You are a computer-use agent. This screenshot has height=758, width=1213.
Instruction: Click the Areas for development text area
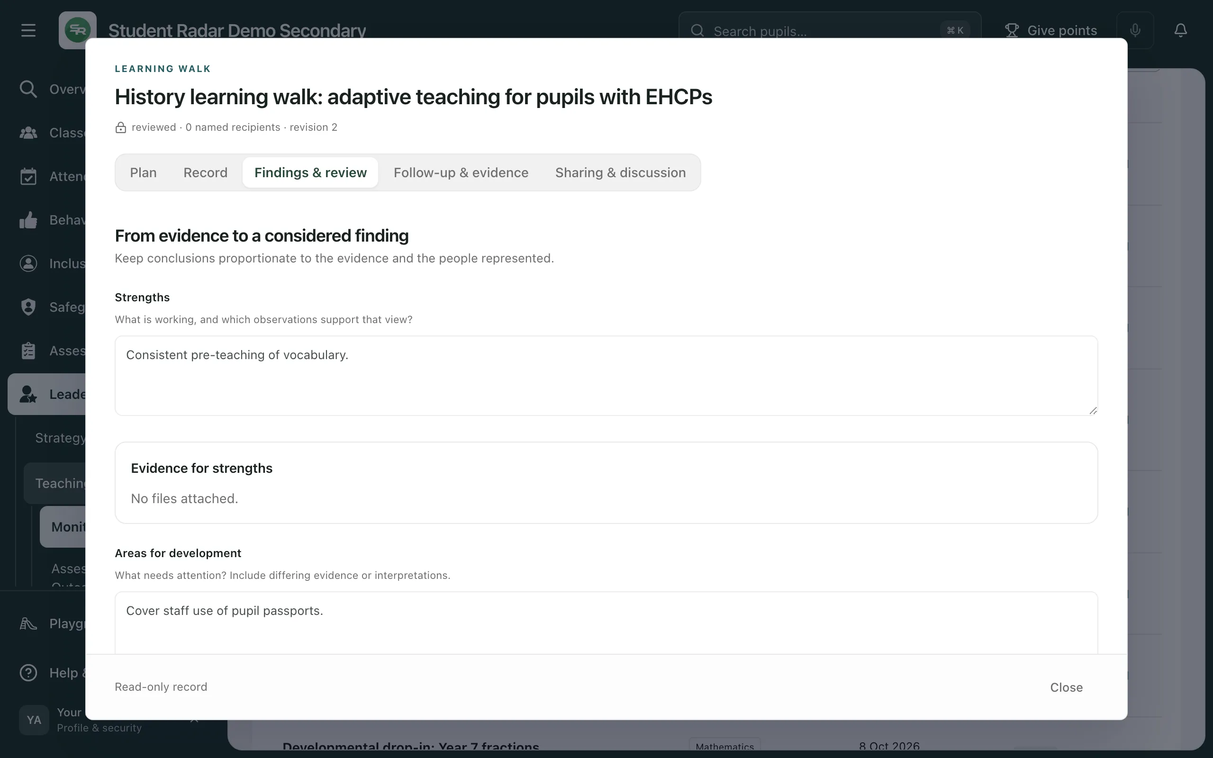coord(606,623)
